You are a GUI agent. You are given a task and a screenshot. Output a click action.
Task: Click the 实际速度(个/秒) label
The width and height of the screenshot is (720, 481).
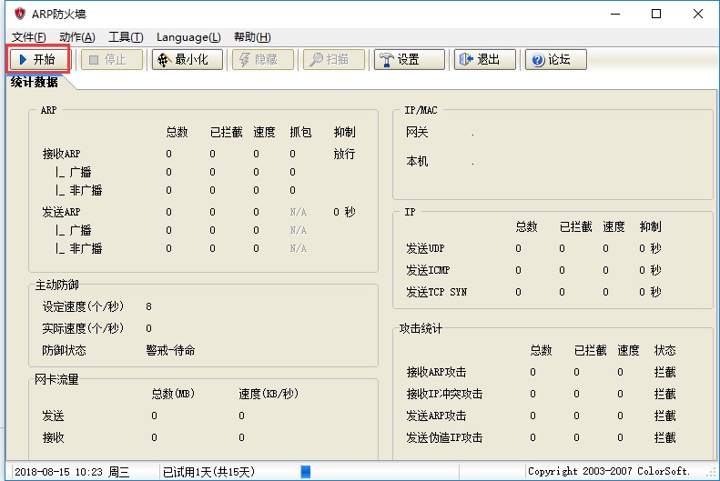[83, 328]
